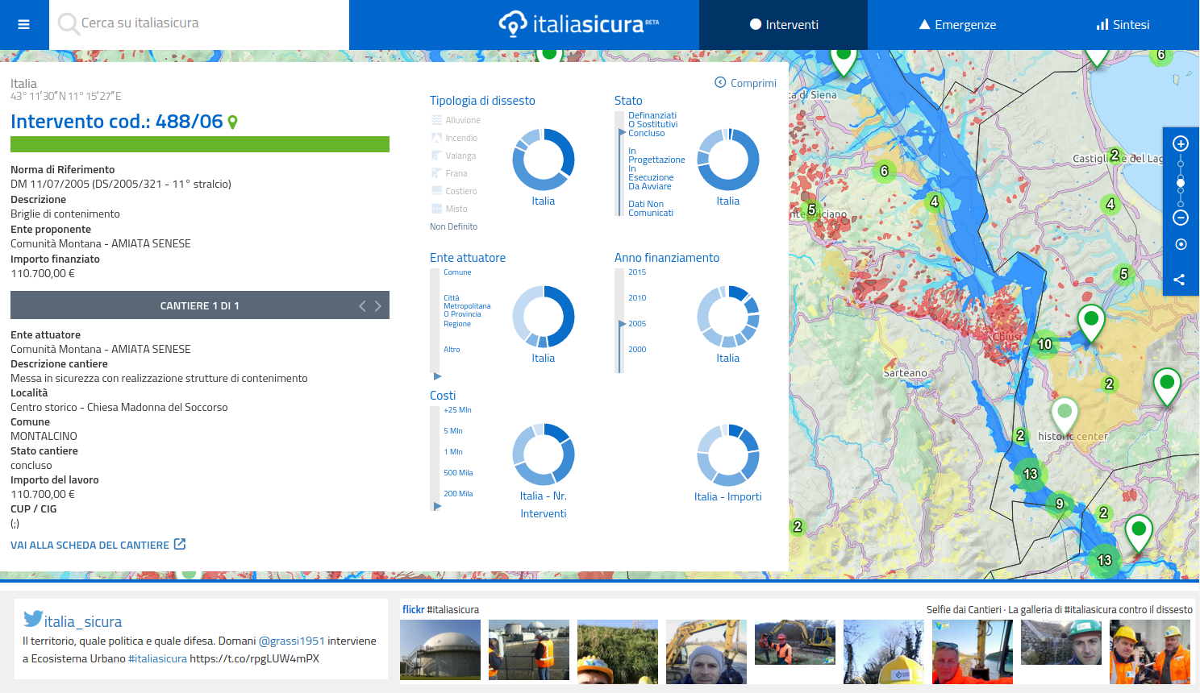
Task: Open the hamburger menu
Action: (24, 24)
